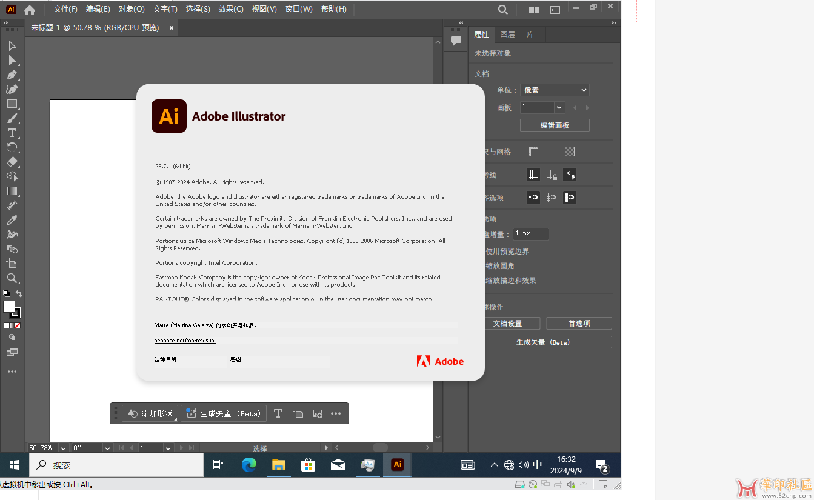Select the Rotate tool
Image resolution: width=814 pixels, height=500 pixels.
click(x=12, y=147)
